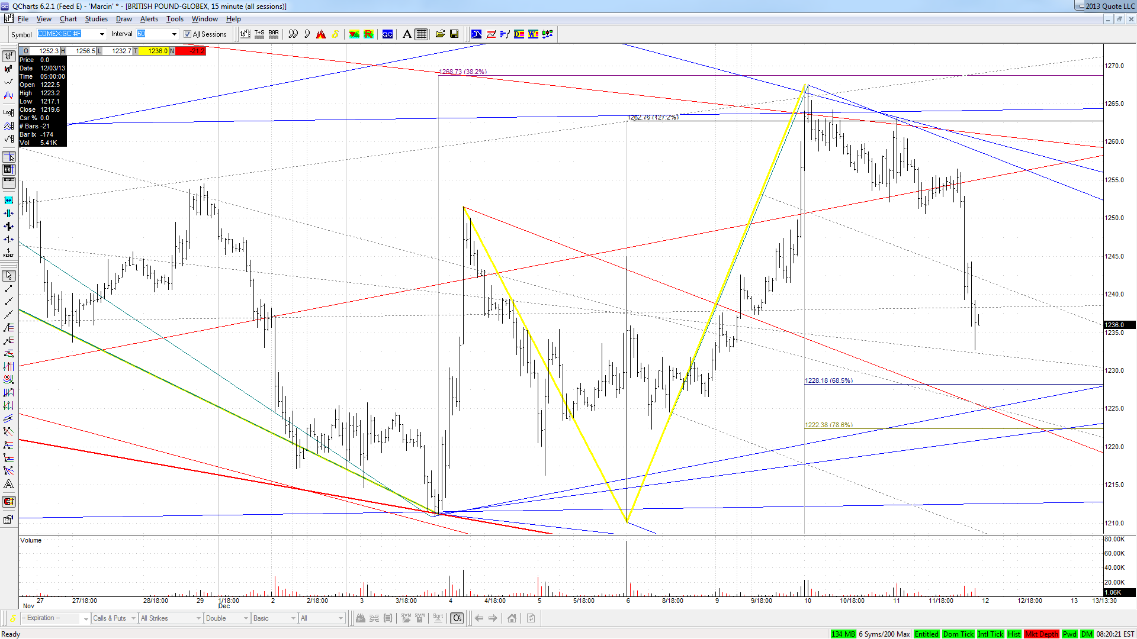
Task: Click the save disk icon
Action: point(454,34)
